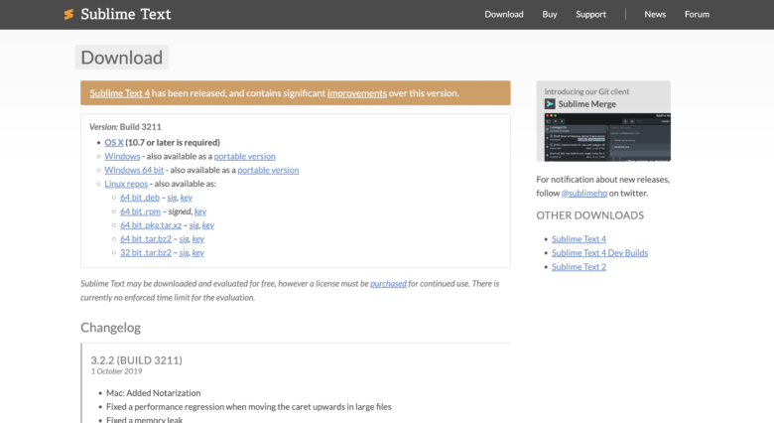
Task: Download the Windows 64 bit build
Action: click(x=134, y=170)
